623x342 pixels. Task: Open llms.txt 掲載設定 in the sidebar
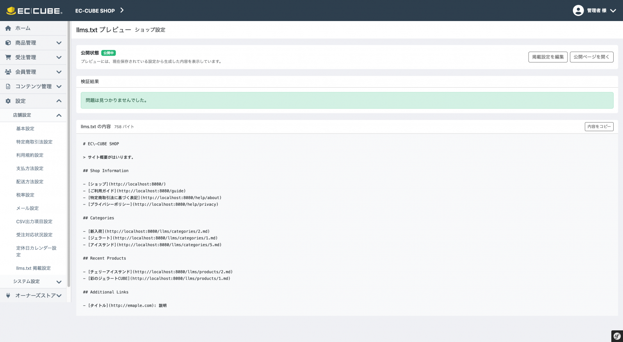[34, 268]
